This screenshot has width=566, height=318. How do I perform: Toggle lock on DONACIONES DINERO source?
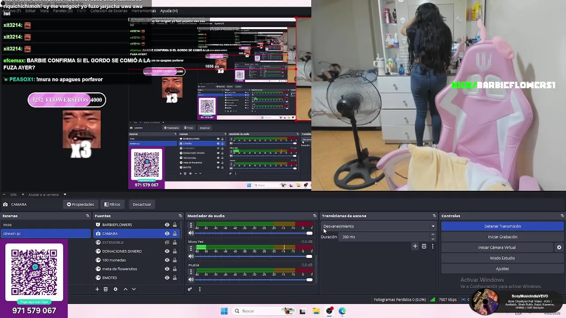point(175,251)
